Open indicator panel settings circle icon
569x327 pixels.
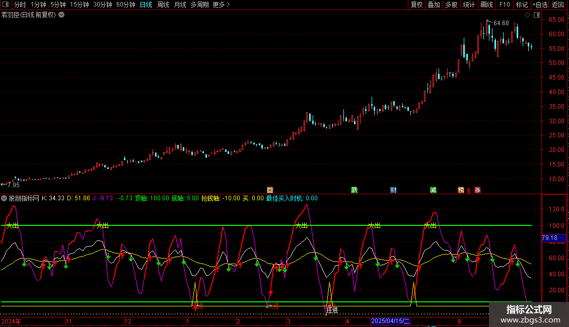click(4, 198)
